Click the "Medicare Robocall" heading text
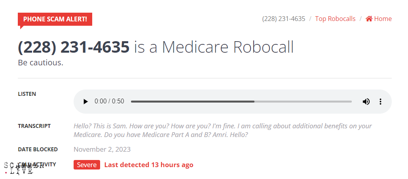 (x=228, y=47)
